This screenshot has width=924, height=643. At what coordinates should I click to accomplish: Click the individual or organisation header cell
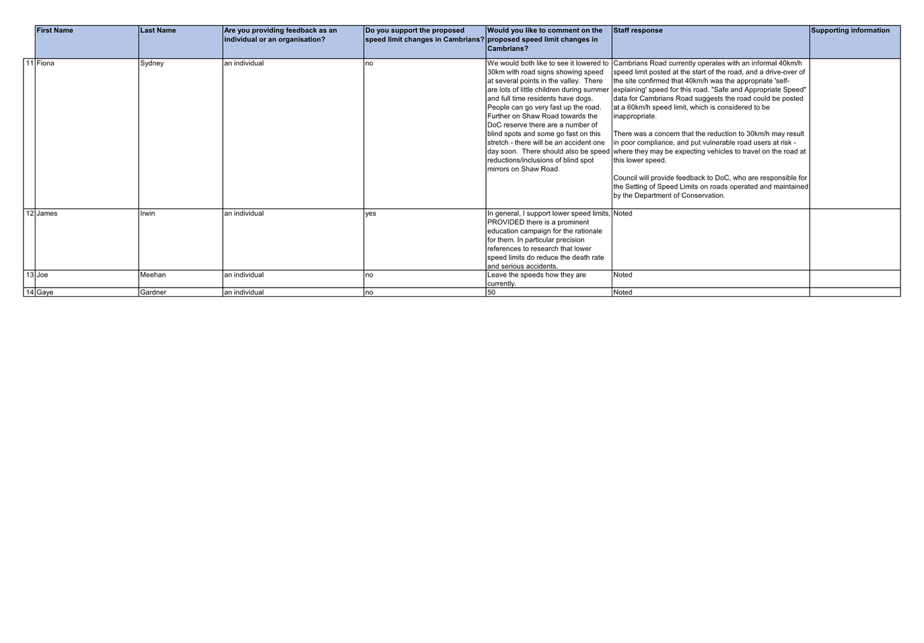pyautogui.click(x=293, y=42)
